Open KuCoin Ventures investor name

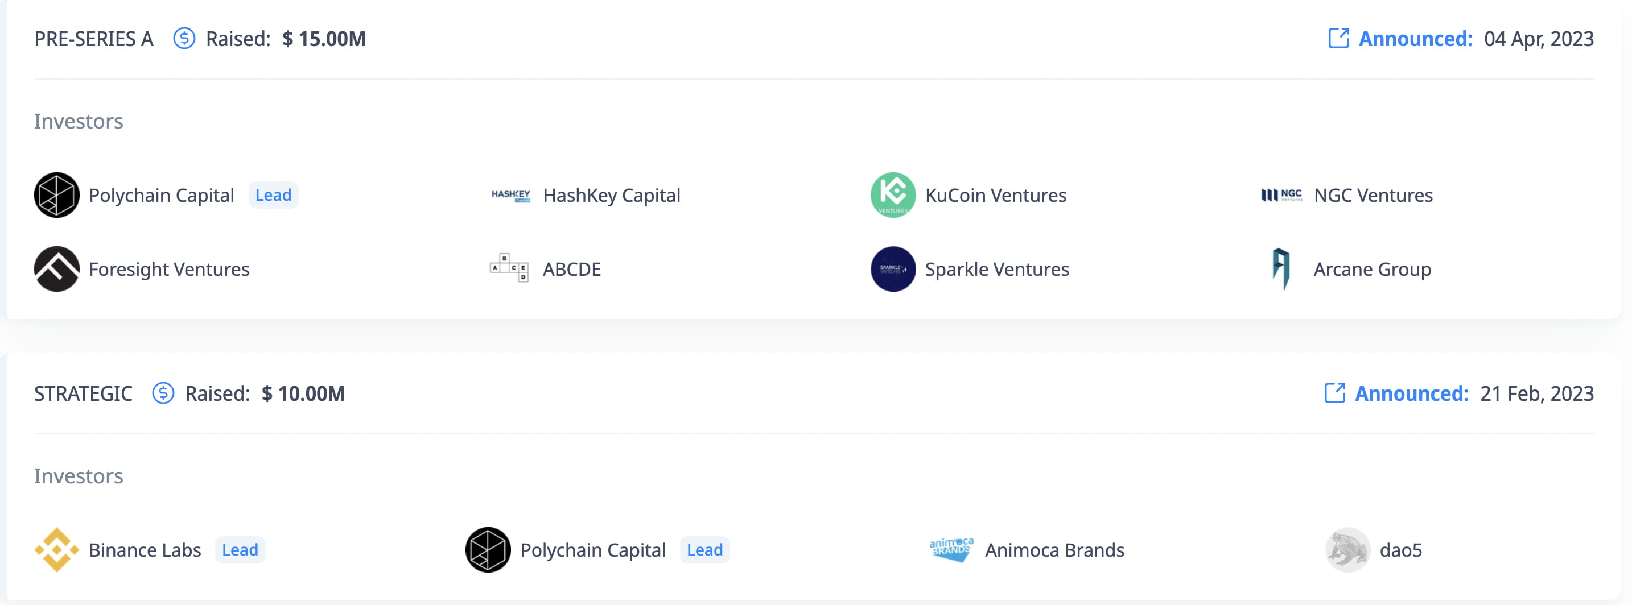[995, 196]
